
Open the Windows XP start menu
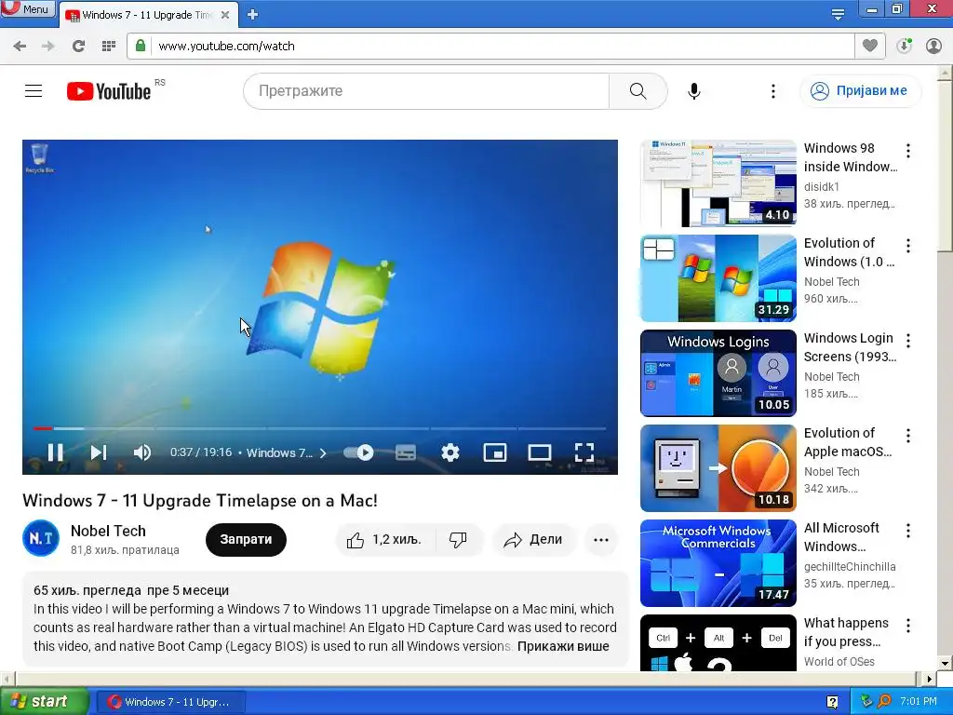[x=45, y=701]
